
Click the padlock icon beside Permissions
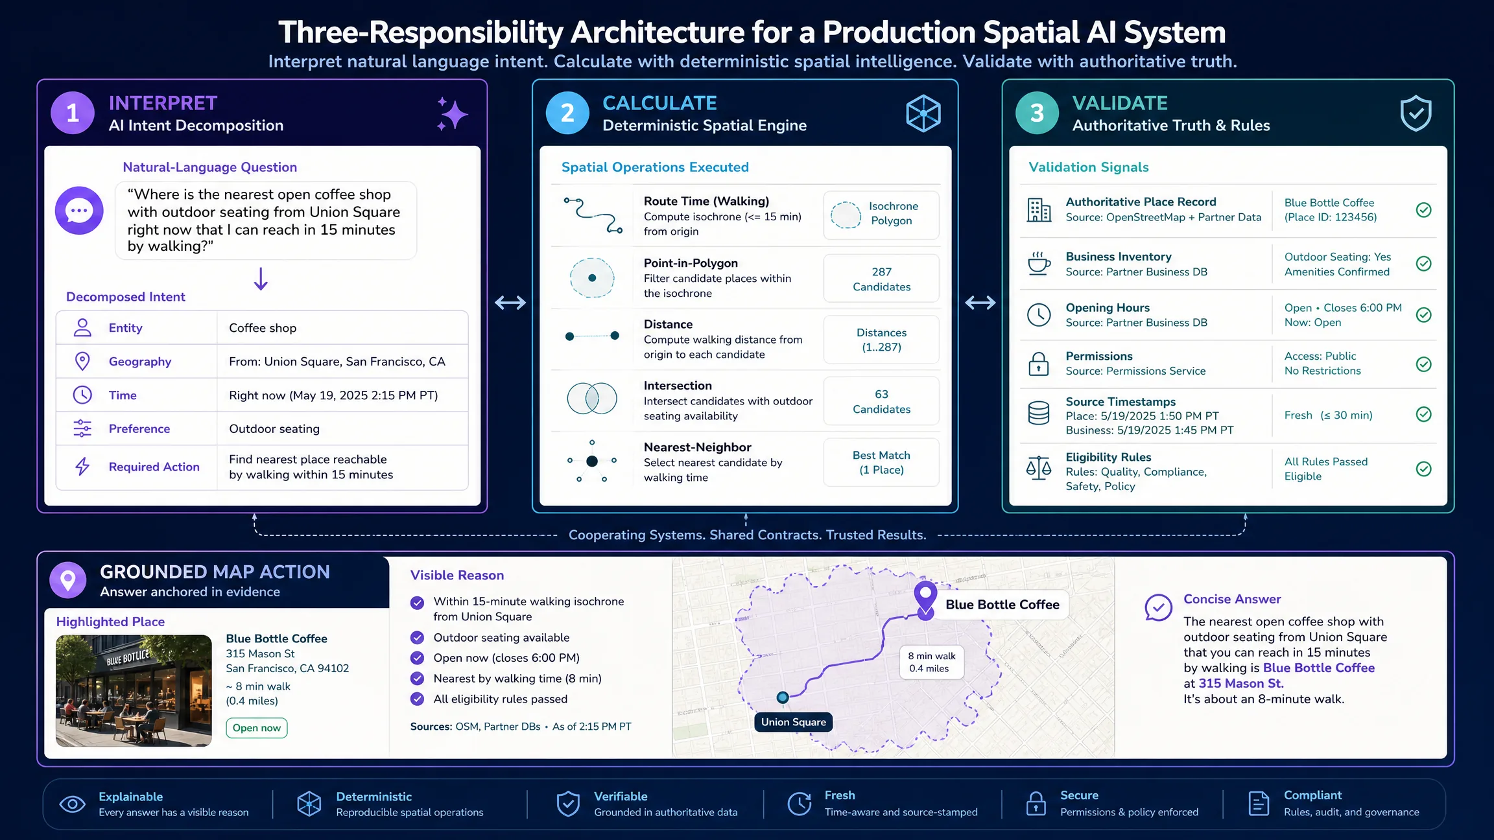coord(1039,364)
